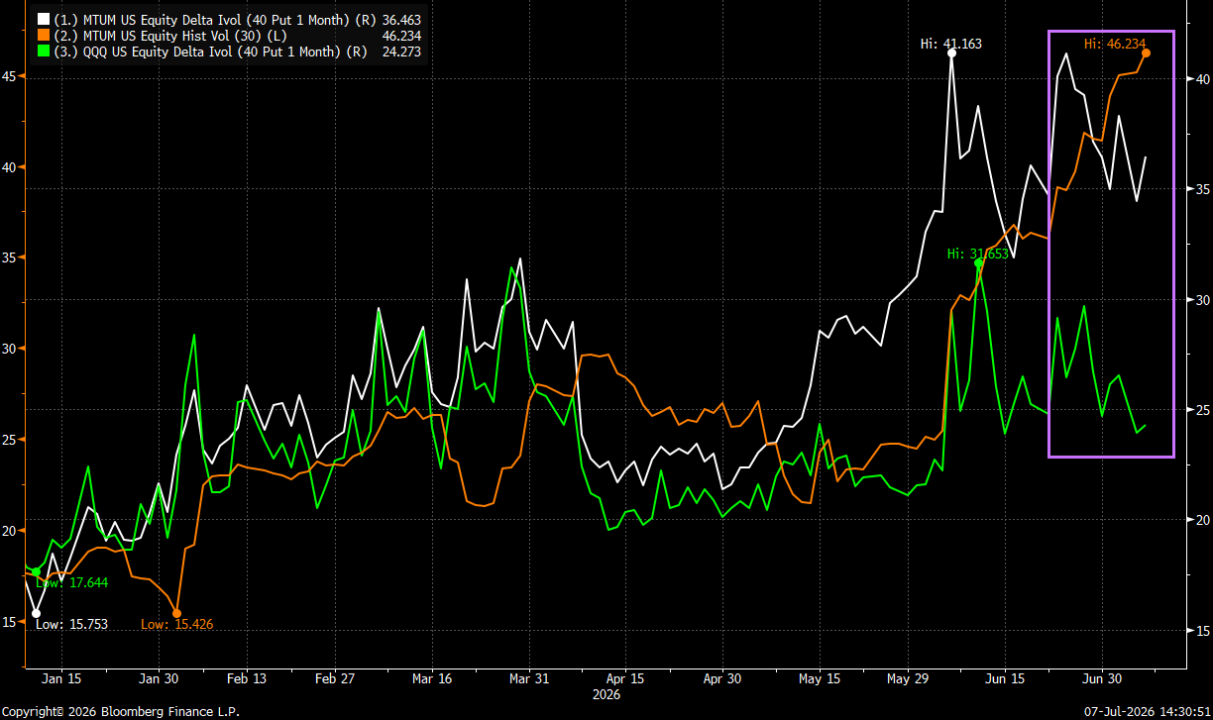Image resolution: width=1213 pixels, height=720 pixels.
Task: Click the 'Apr 30' date axis label
Action: tap(721, 679)
